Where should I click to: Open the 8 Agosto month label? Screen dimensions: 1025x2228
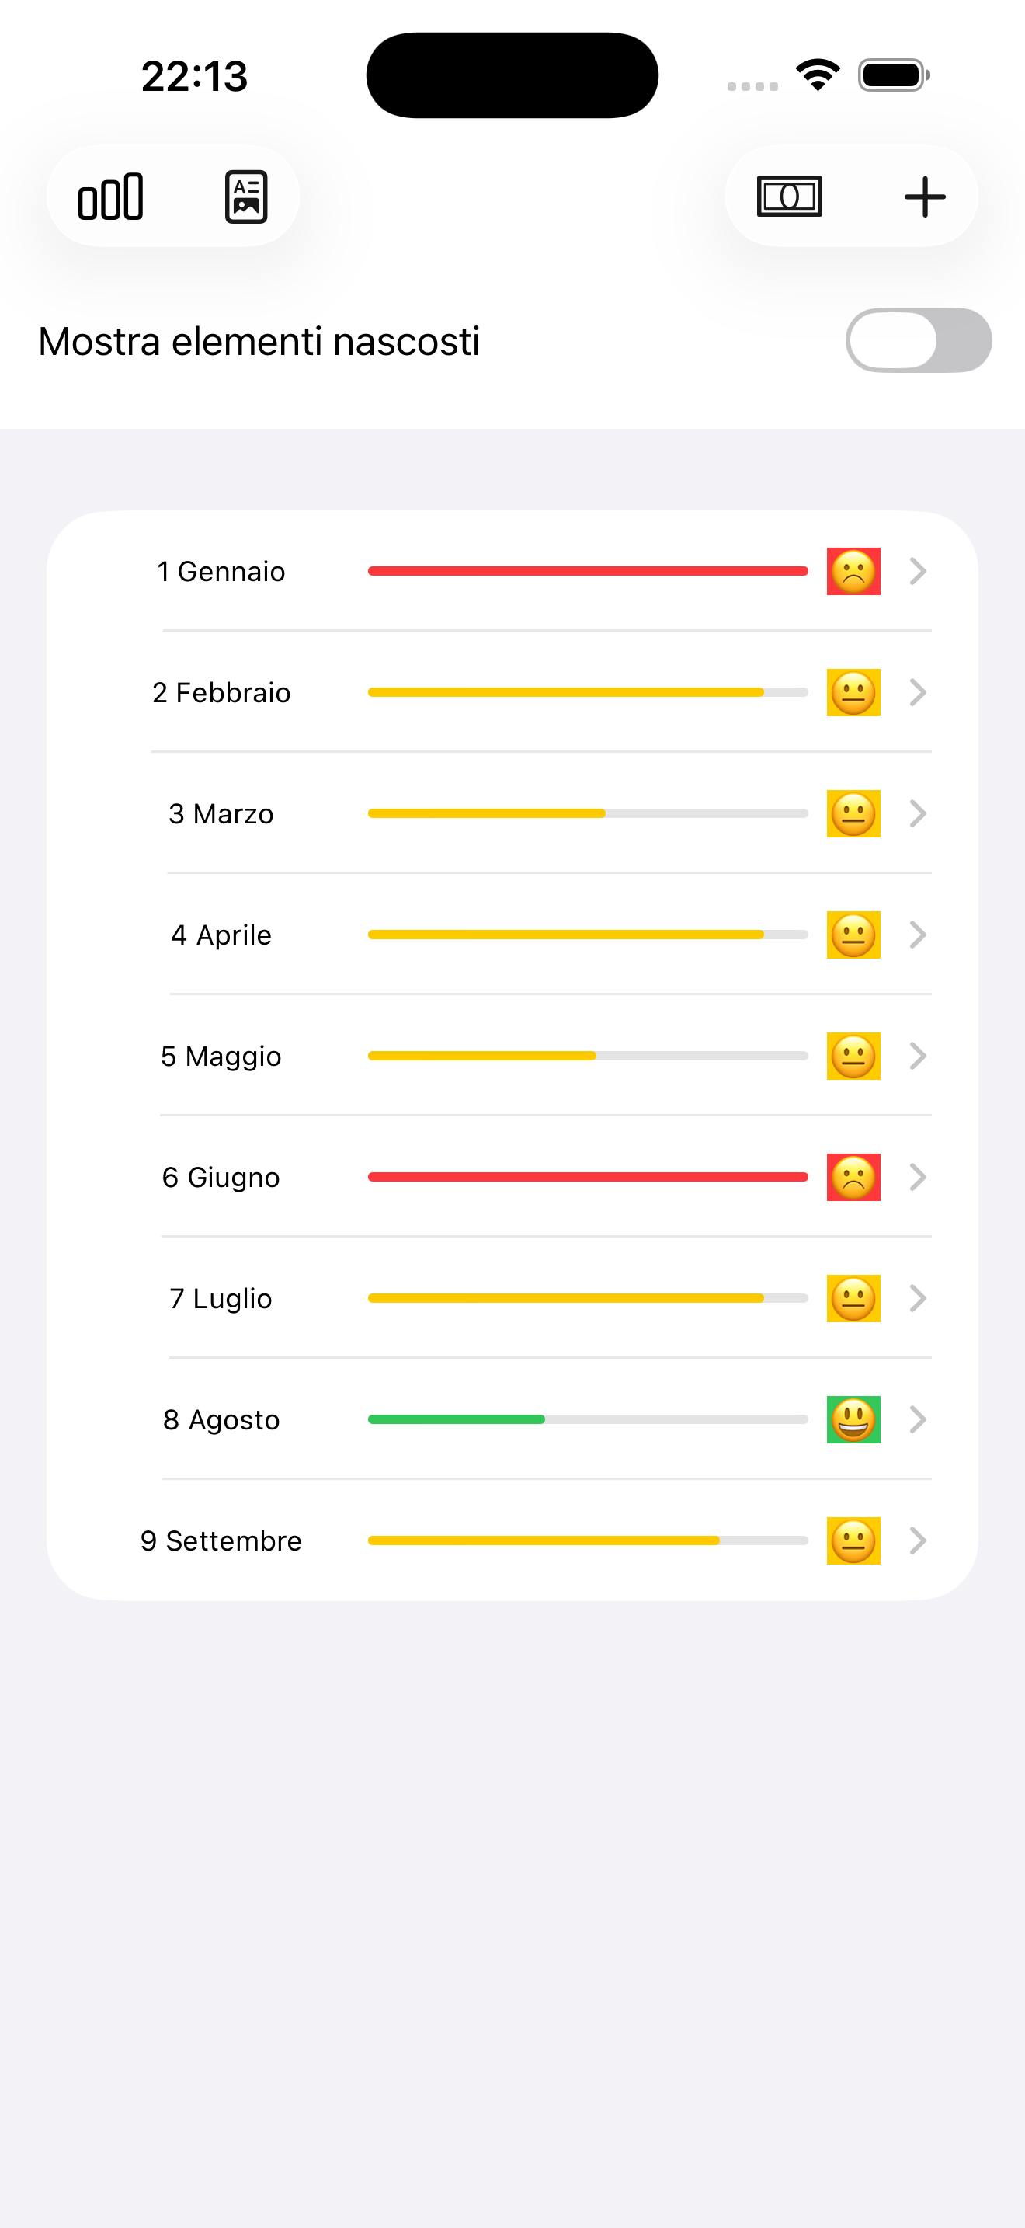click(221, 1419)
